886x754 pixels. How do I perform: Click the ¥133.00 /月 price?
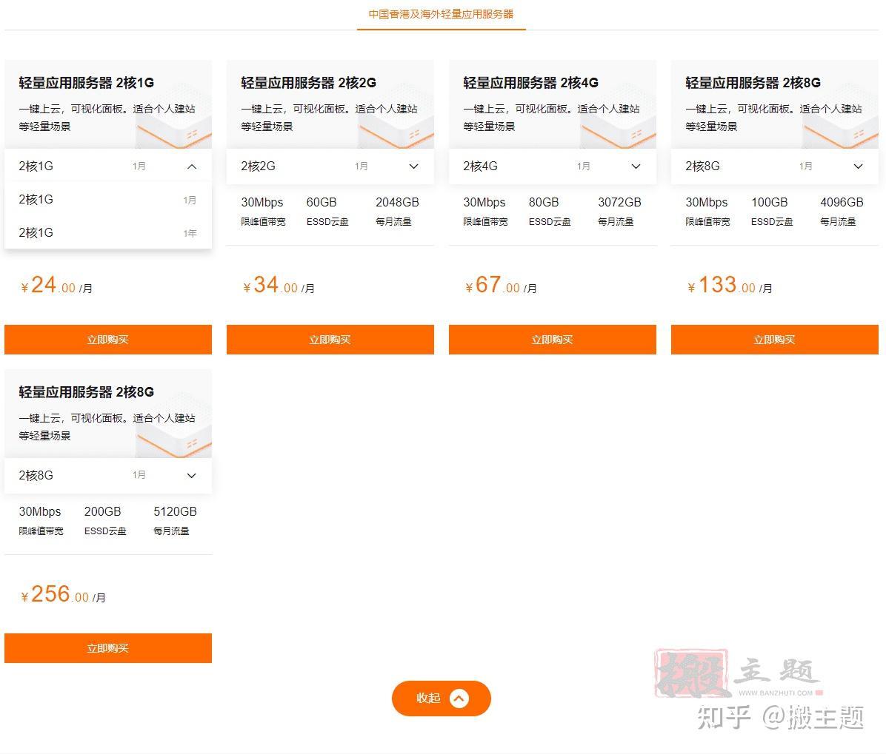[730, 285]
